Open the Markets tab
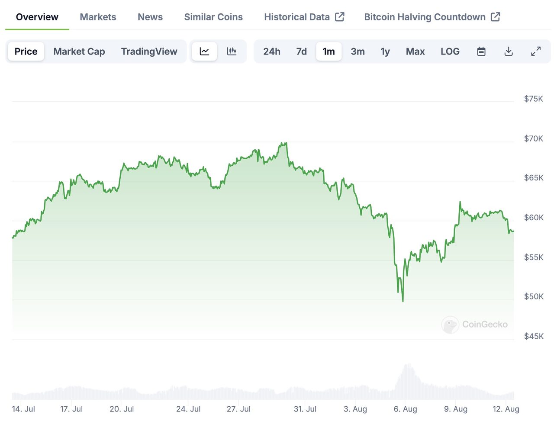The height and width of the screenshot is (424, 554). pos(98,17)
